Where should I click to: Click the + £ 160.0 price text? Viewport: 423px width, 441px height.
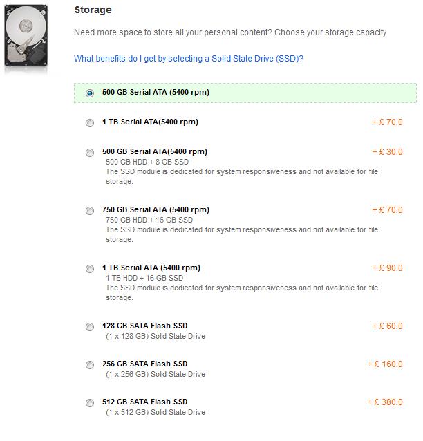(385, 364)
